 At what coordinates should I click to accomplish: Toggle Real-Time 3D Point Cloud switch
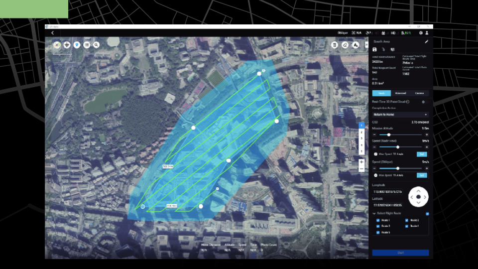click(425, 102)
